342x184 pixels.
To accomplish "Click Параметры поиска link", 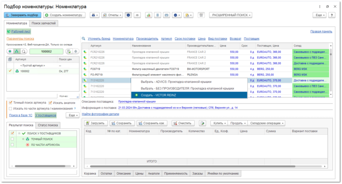I will (x=20, y=39).
